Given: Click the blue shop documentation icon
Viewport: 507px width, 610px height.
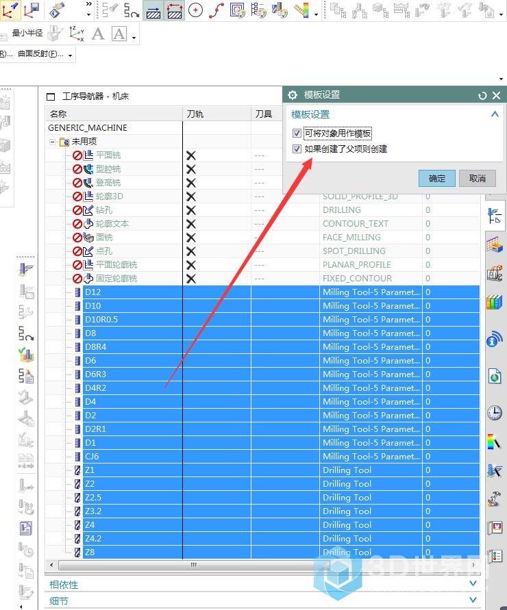Looking at the screenshot, I should click(x=26, y=529).
